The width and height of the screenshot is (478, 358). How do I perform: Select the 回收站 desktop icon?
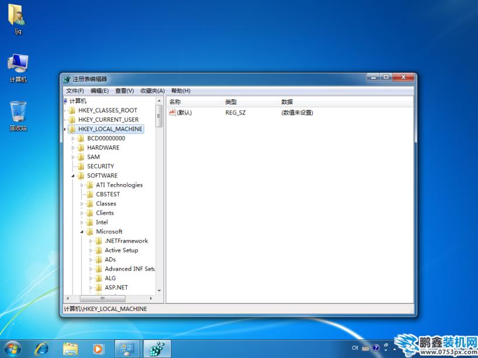click(x=18, y=116)
